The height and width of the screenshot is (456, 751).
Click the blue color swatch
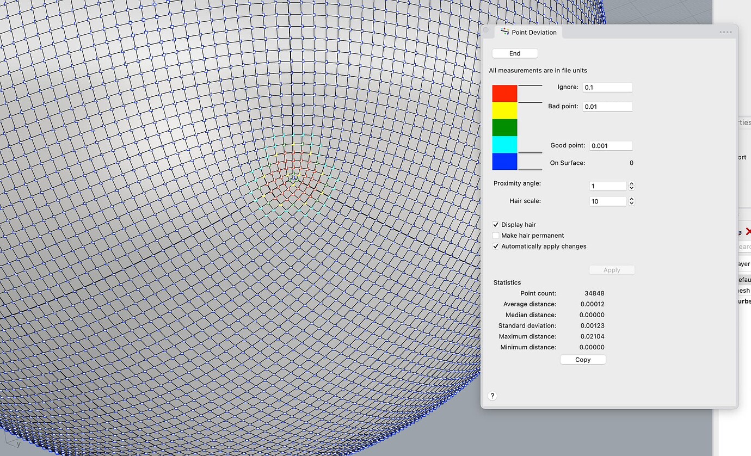504,162
